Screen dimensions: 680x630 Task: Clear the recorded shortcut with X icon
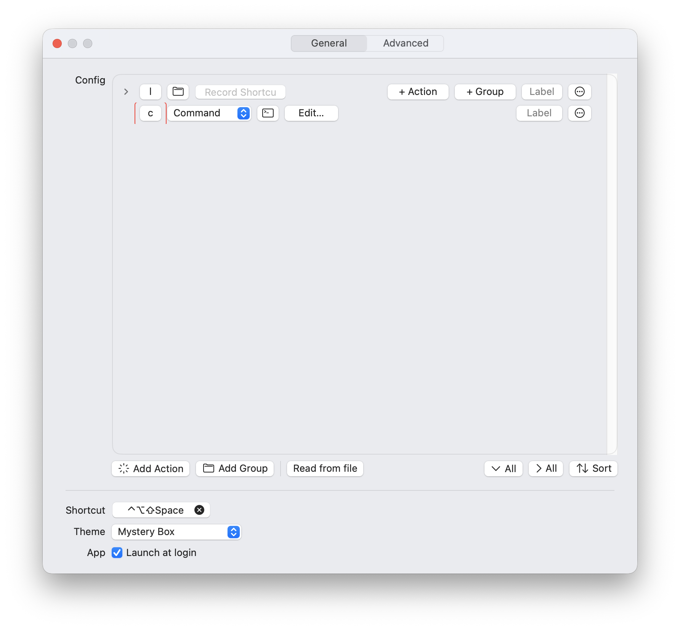(x=199, y=510)
